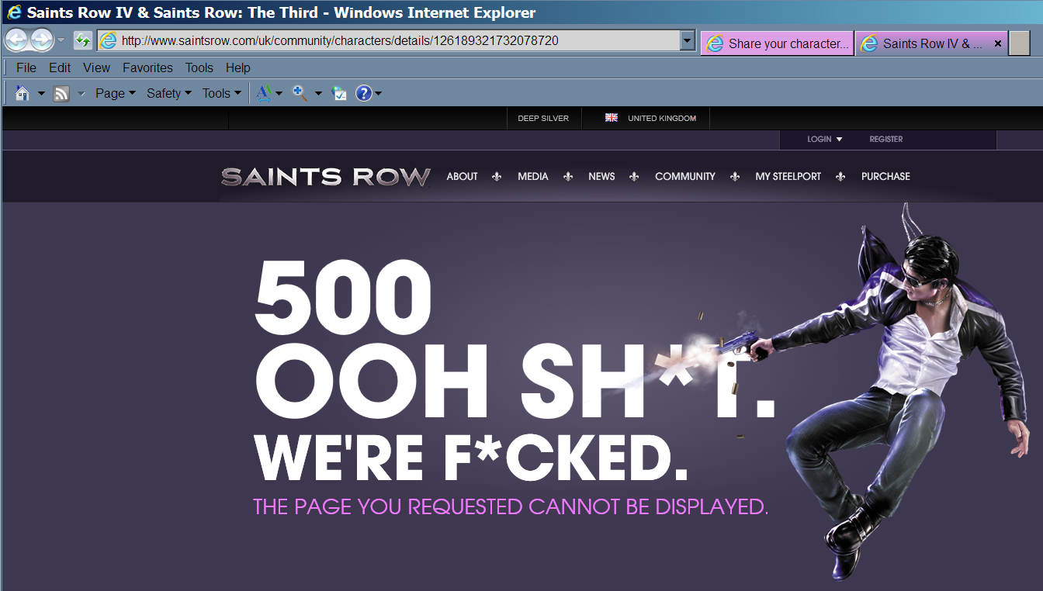This screenshot has height=591, width=1043.
Task: Go forward with the Forward arrow
Action: (42, 40)
